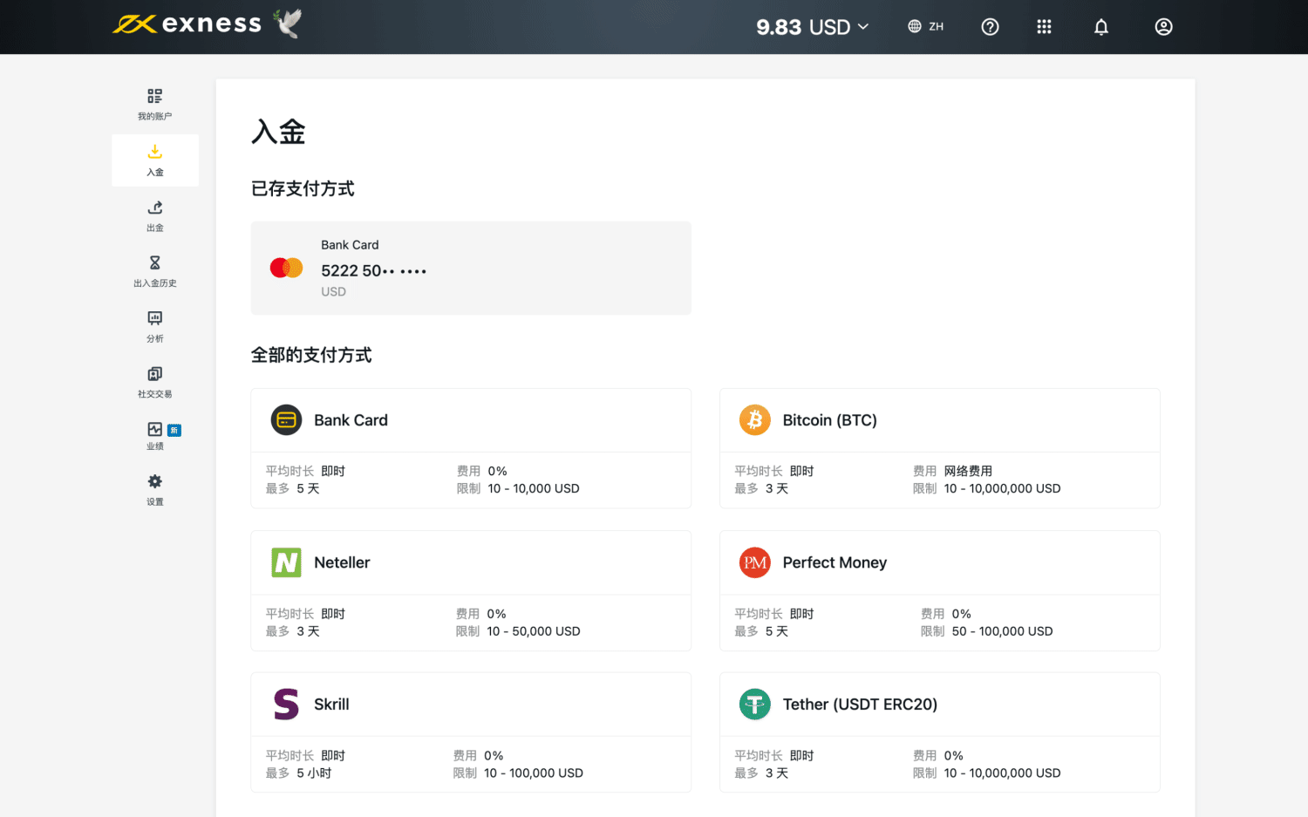Choose Bank Card payment method
Viewport: 1308px width, 817px height.
(471, 421)
